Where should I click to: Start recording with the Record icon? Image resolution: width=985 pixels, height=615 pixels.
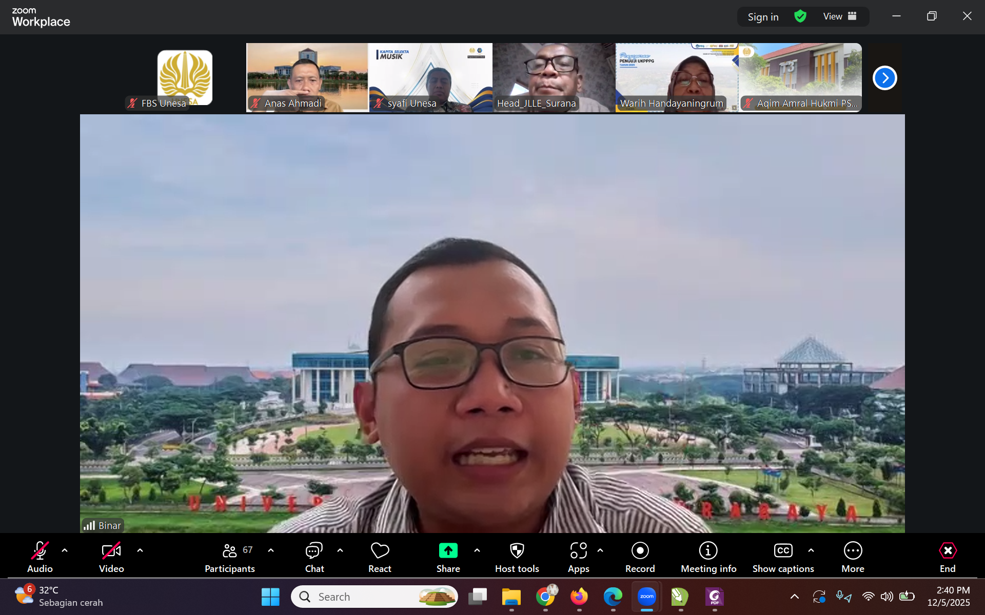click(640, 556)
